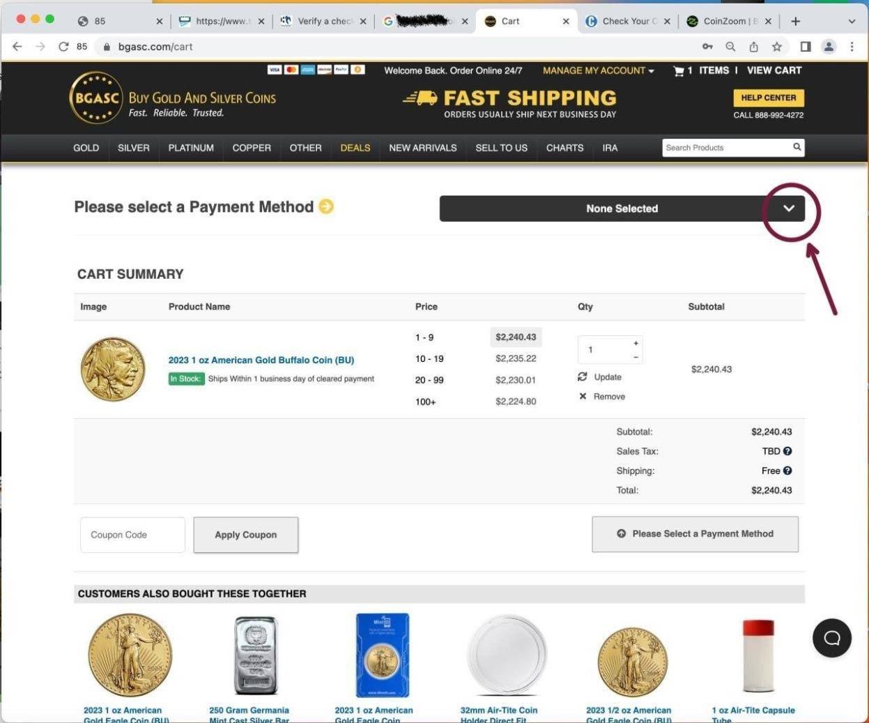Switch to the tab titled 85

(x=118, y=21)
